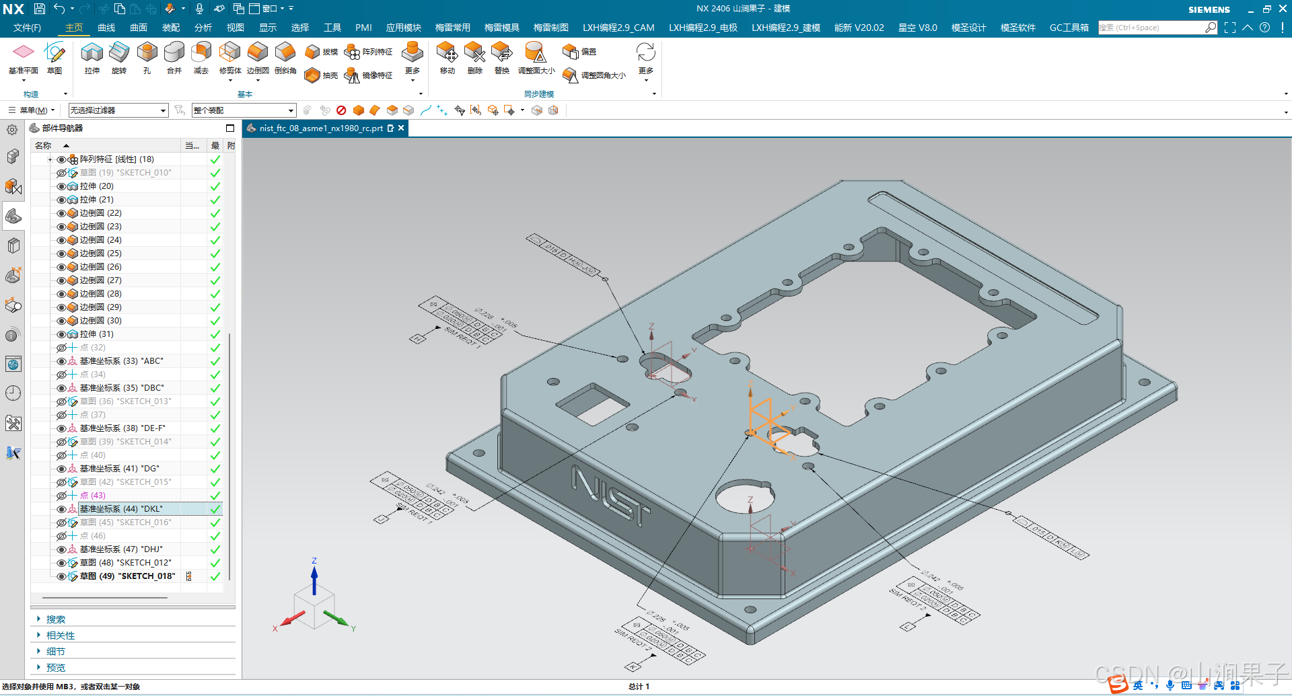
Task: Click the 减去 subtract tool
Action: pos(201,59)
